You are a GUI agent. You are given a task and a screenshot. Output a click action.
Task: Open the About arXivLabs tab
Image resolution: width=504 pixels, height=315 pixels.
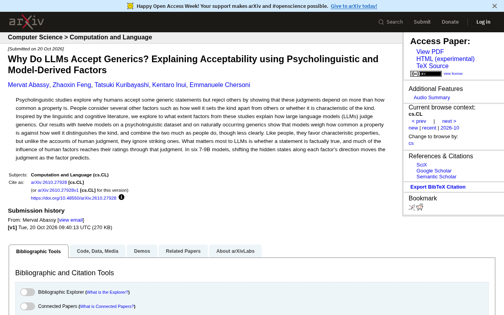235,251
